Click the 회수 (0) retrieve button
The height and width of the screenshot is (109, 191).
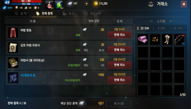(x=119, y=103)
